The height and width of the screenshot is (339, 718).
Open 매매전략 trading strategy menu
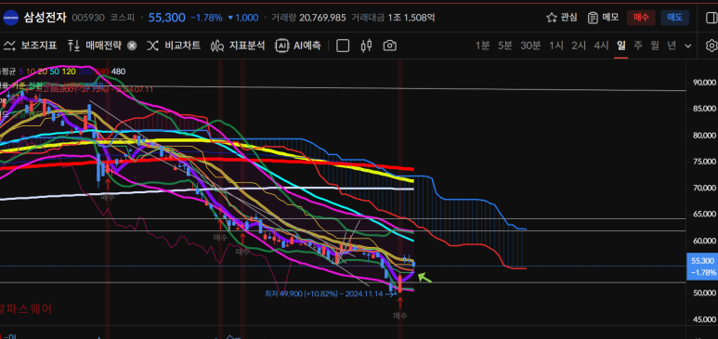[95, 46]
